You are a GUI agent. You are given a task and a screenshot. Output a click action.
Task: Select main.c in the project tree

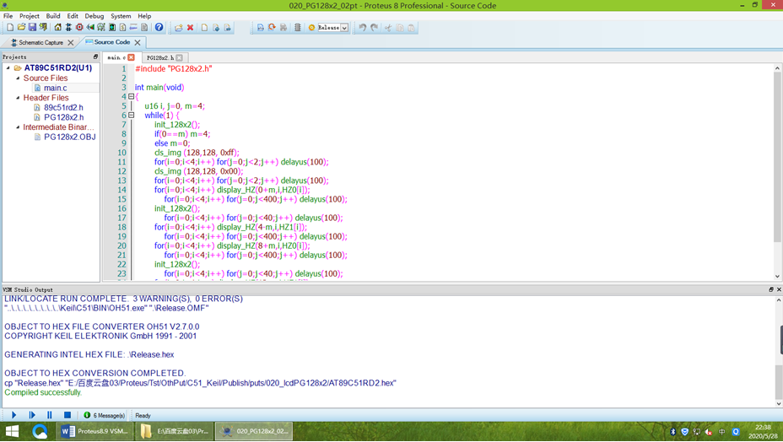point(55,88)
